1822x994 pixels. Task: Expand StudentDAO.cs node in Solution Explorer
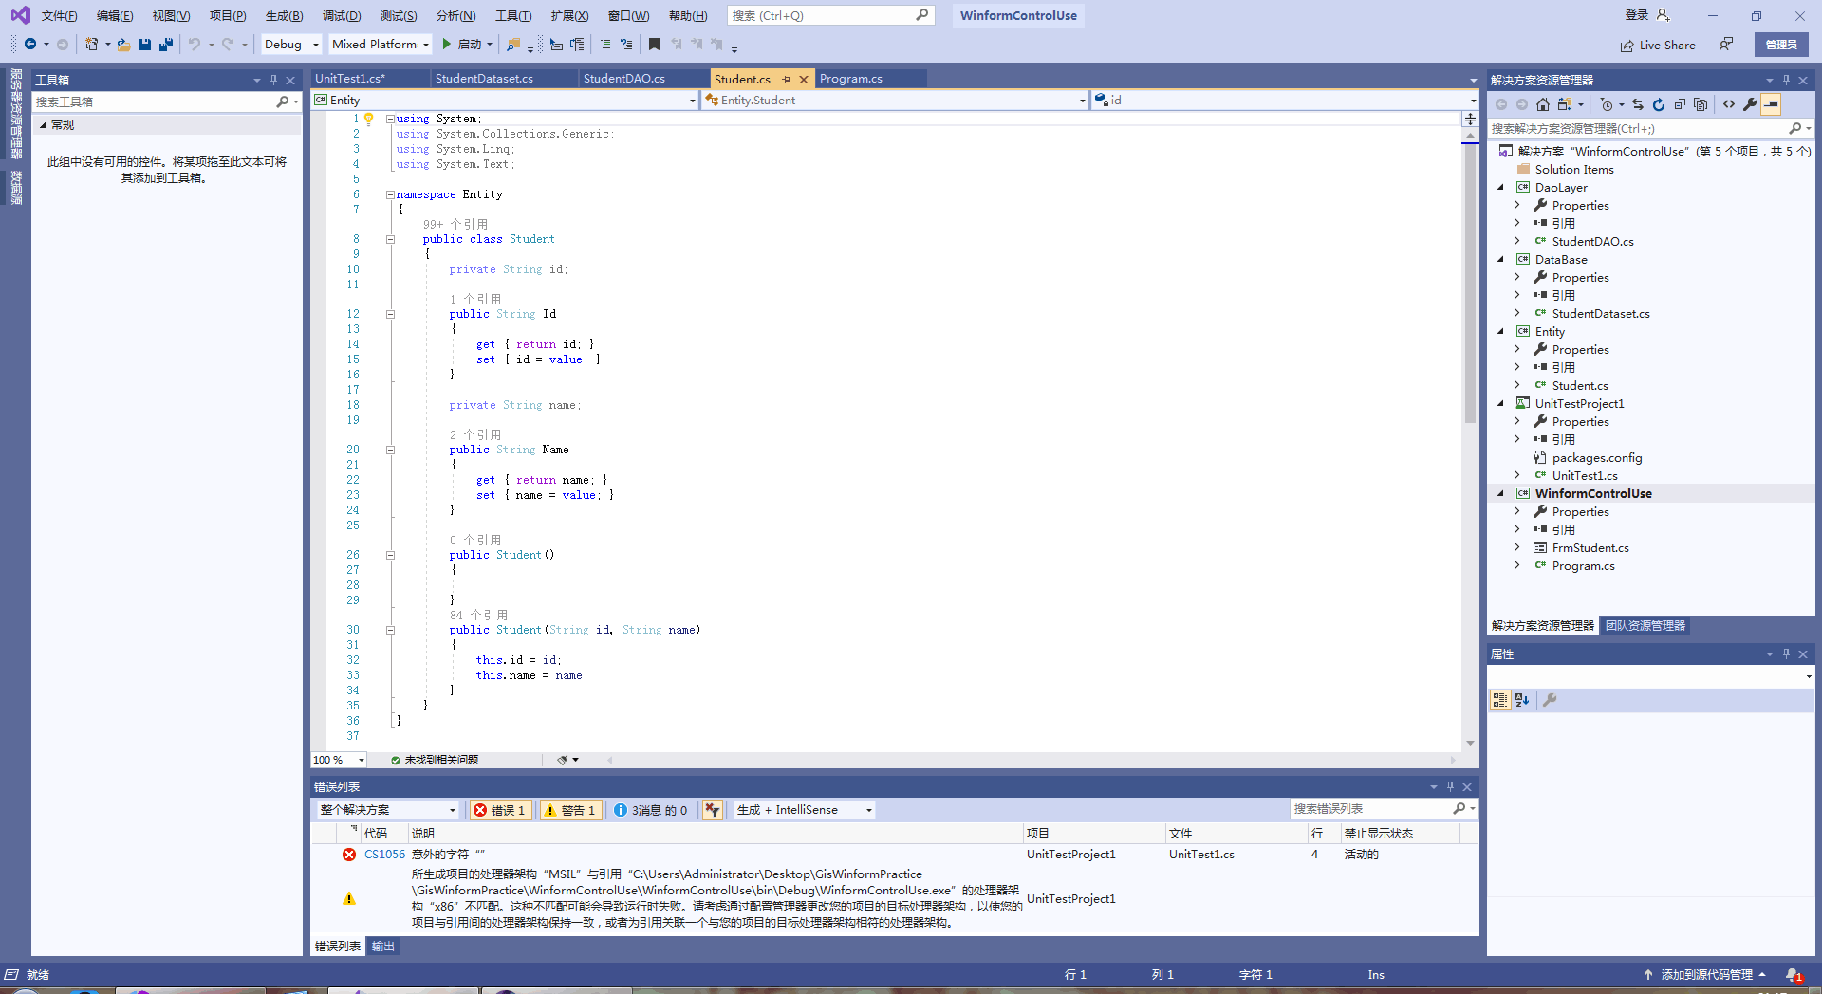1516,242
